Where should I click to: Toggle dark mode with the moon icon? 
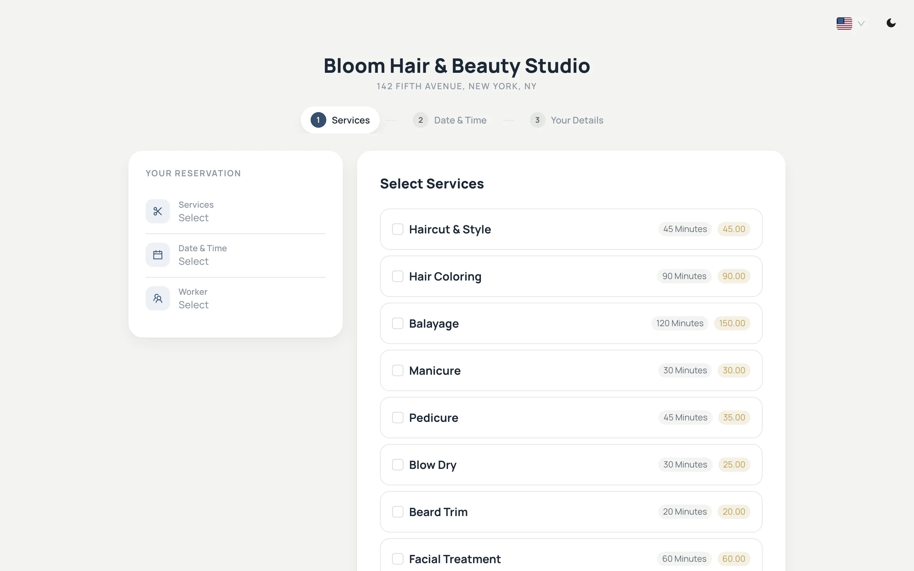(891, 23)
